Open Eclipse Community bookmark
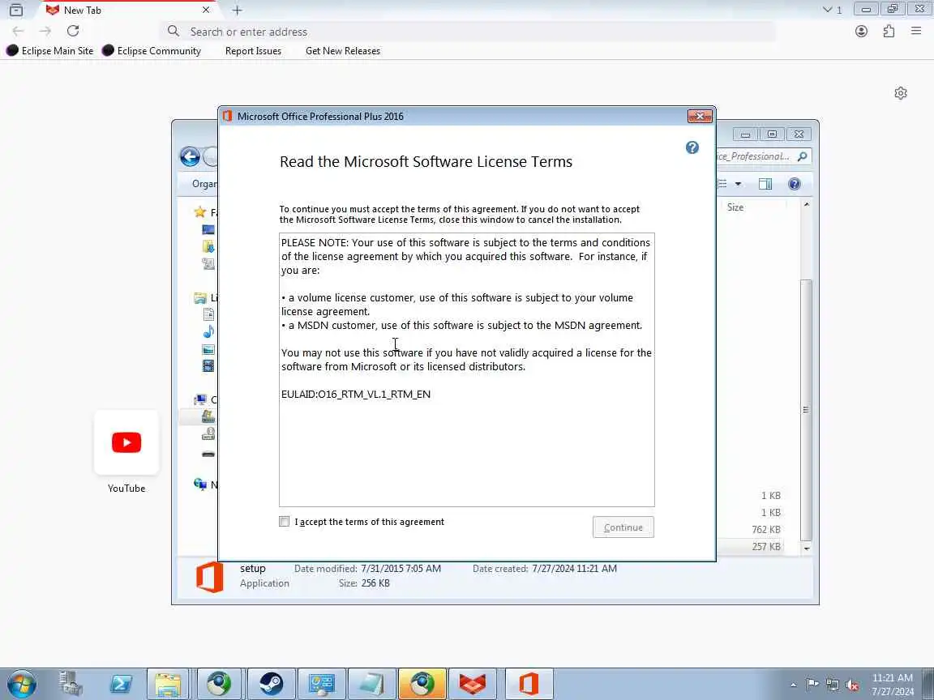 [152, 50]
